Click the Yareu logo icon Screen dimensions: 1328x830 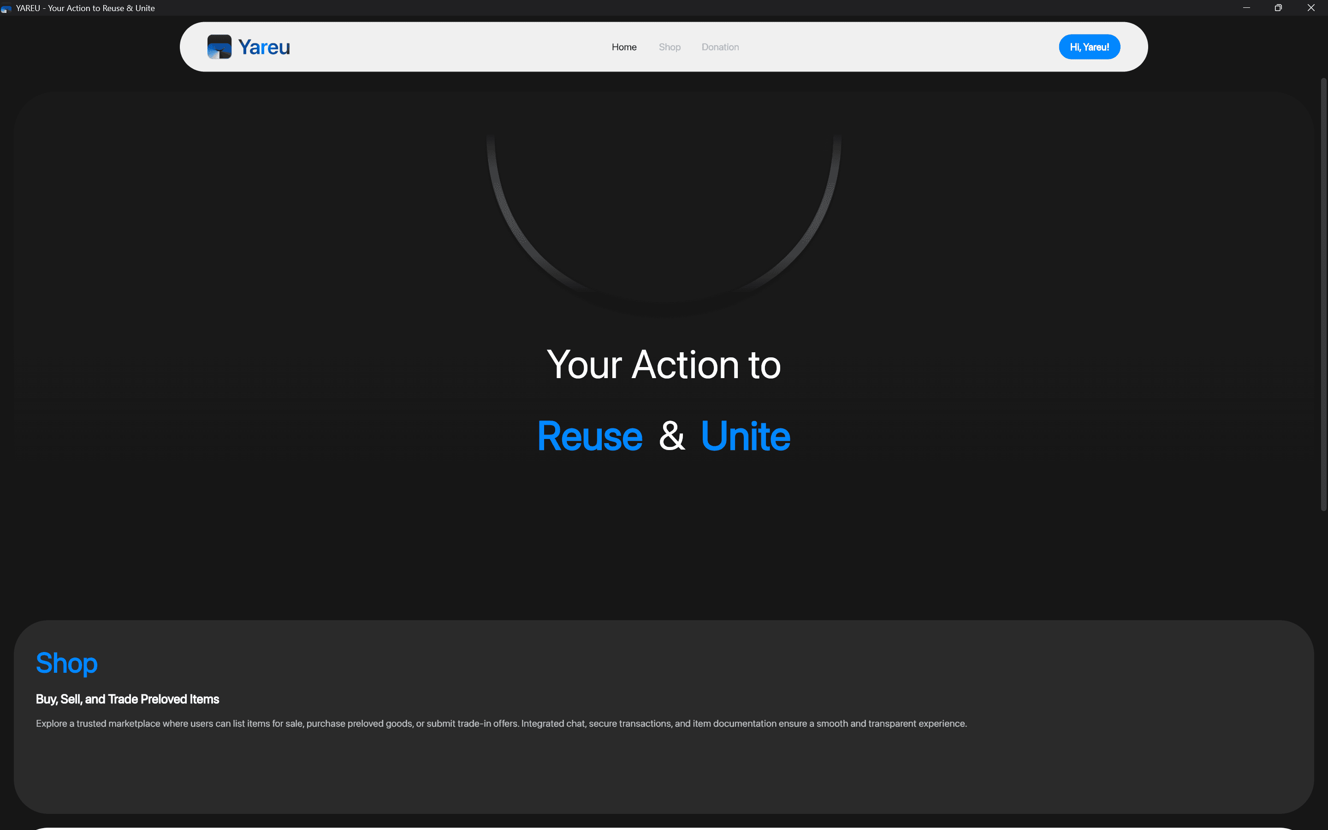(x=219, y=47)
